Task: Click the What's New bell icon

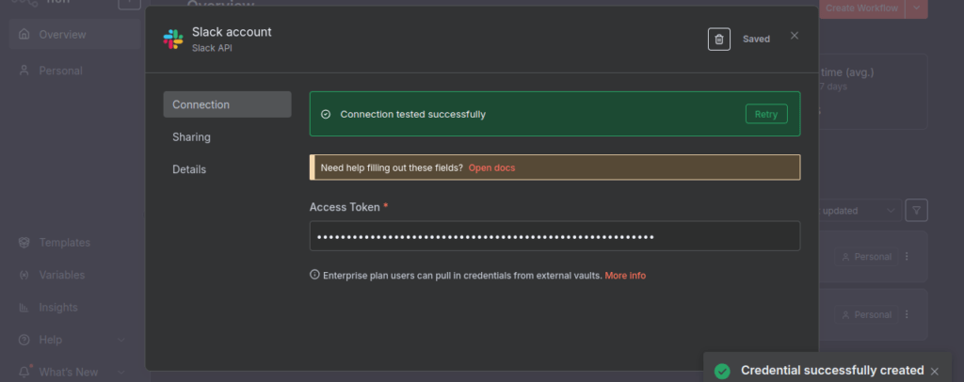Action: (x=24, y=372)
